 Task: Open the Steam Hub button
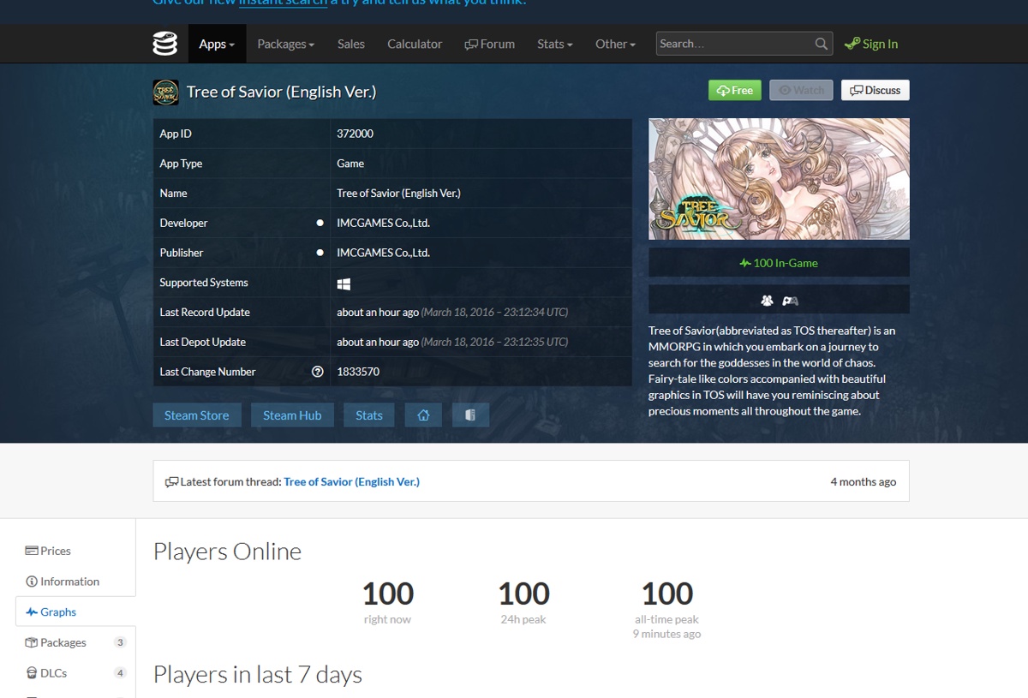coord(292,415)
